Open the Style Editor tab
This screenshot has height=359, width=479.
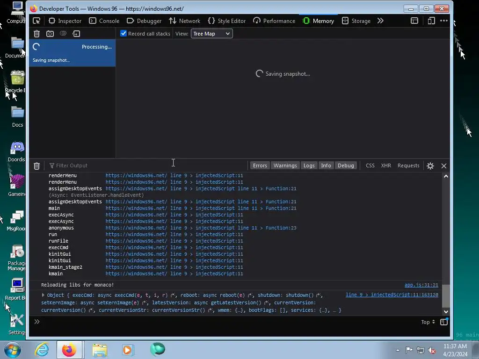[227, 21]
